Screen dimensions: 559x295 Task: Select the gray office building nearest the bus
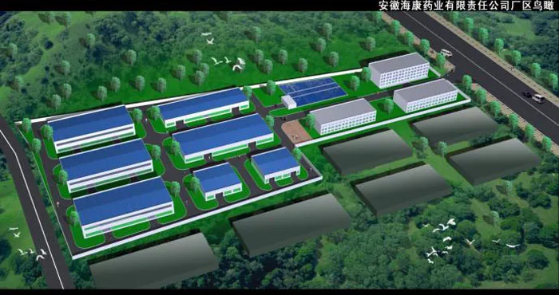[399, 70]
